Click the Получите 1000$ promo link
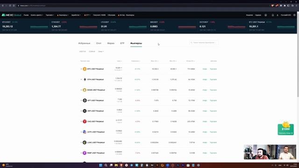The width and height of the screenshot is (299, 168). point(99,15)
